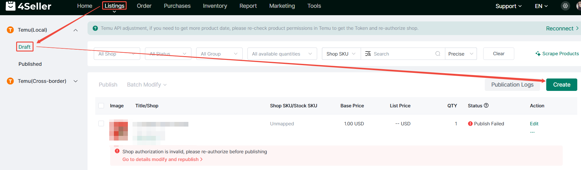Click the Publish button
This screenshot has height=170, width=581.
coord(108,85)
